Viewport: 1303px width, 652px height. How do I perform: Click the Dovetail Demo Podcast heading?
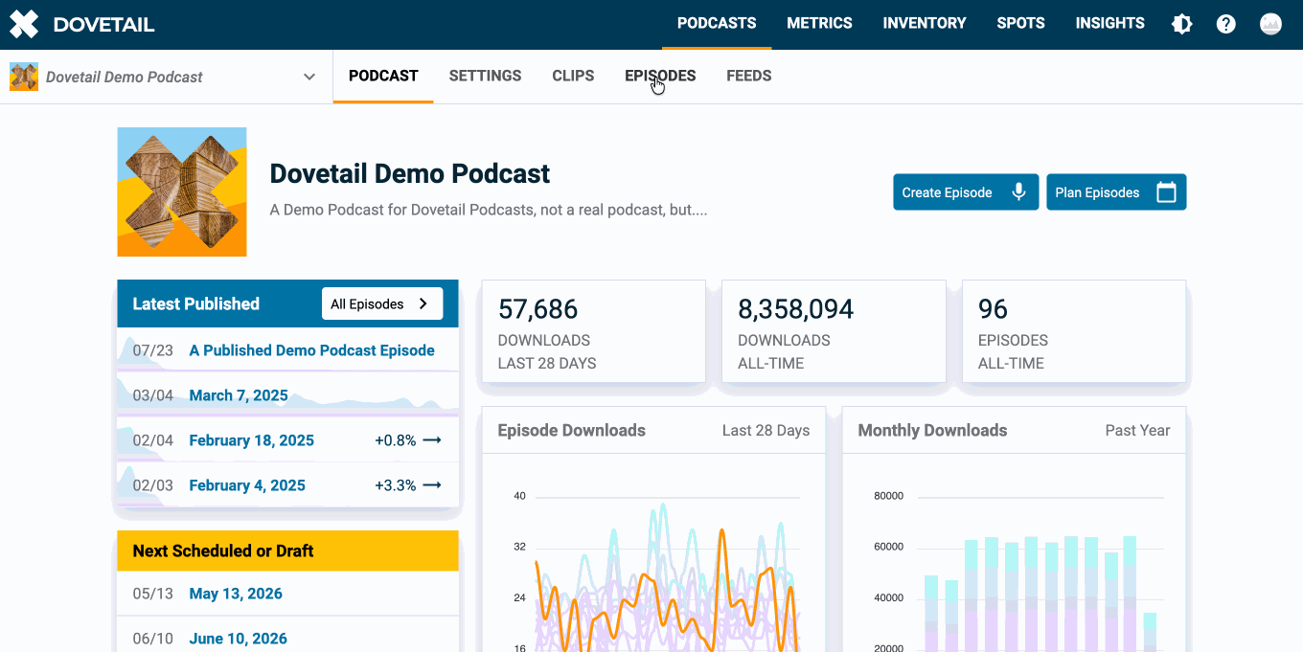410,173
